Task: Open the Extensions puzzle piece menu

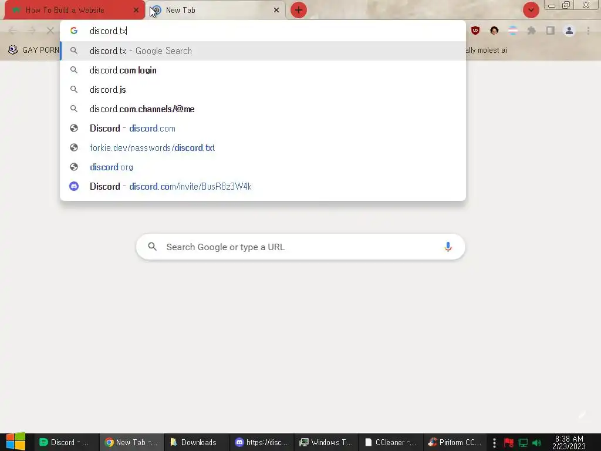Action: pyautogui.click(x=532, y=31)
